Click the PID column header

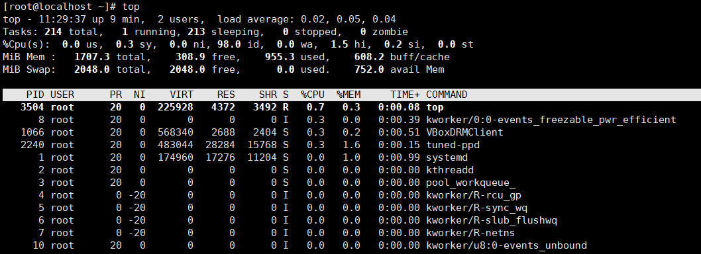point(35,95)
